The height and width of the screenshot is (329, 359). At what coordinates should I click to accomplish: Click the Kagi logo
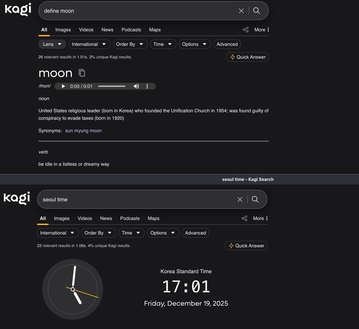(x=18, y=9)
